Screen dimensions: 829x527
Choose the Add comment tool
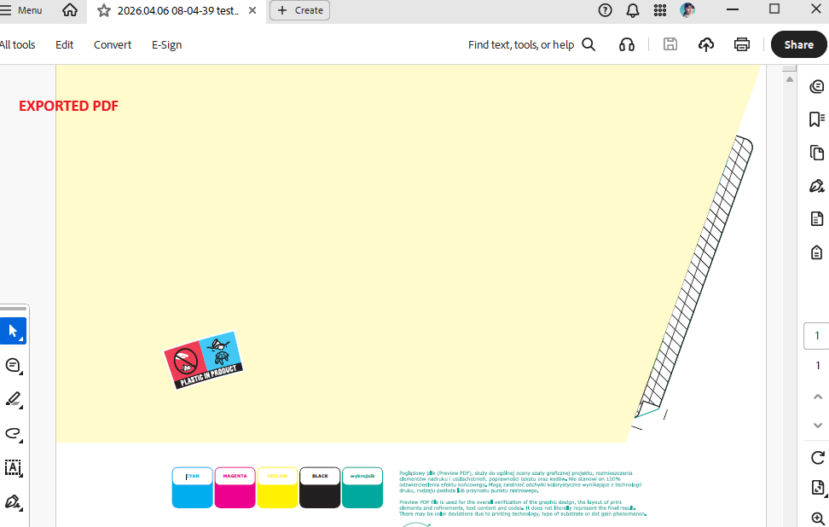click(x=13, y=365)
